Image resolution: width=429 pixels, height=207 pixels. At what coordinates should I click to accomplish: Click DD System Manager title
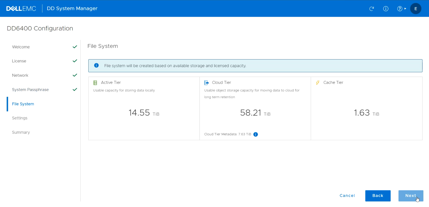(x=72, y=8)
